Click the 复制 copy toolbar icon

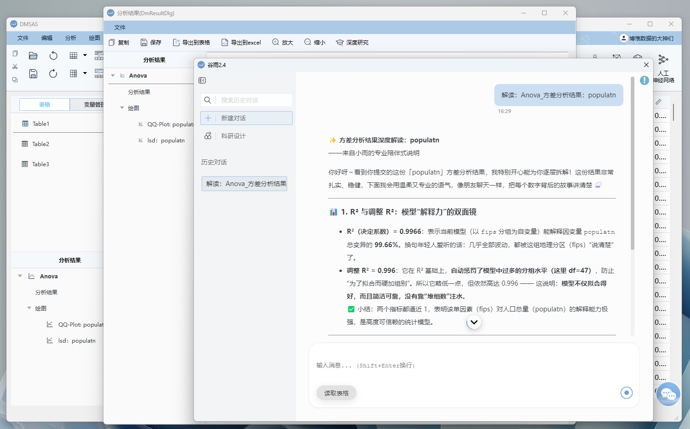(x=112, y=42)
